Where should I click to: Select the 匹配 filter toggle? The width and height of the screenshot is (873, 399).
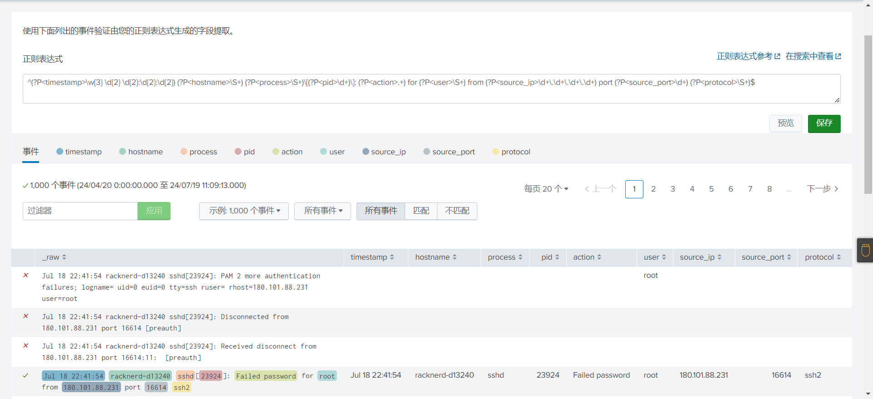tap(421, 211)
